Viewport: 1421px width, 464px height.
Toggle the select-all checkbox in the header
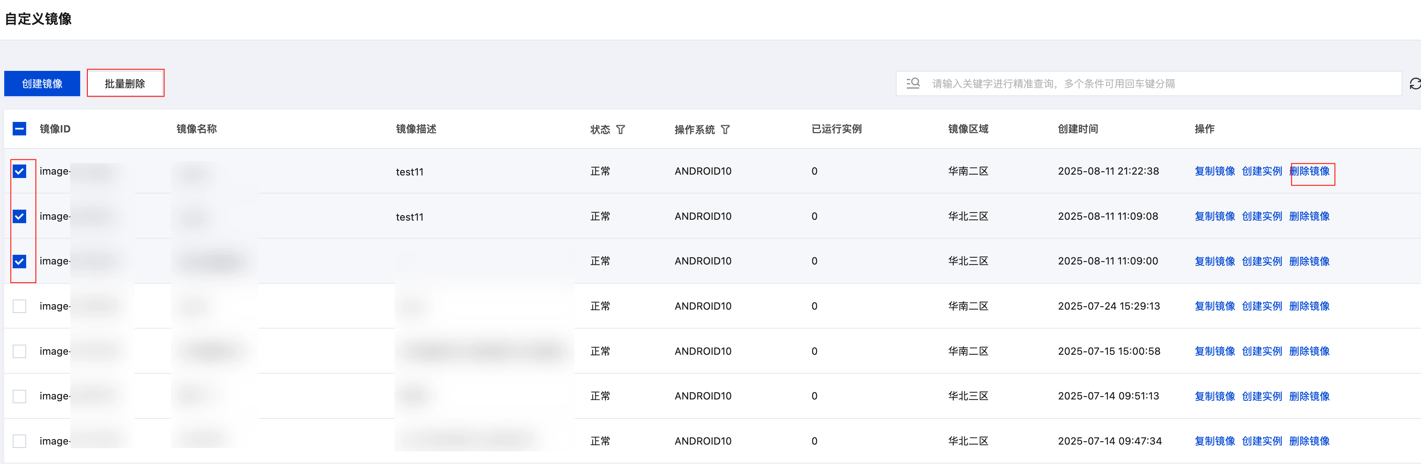coord(19,129)
